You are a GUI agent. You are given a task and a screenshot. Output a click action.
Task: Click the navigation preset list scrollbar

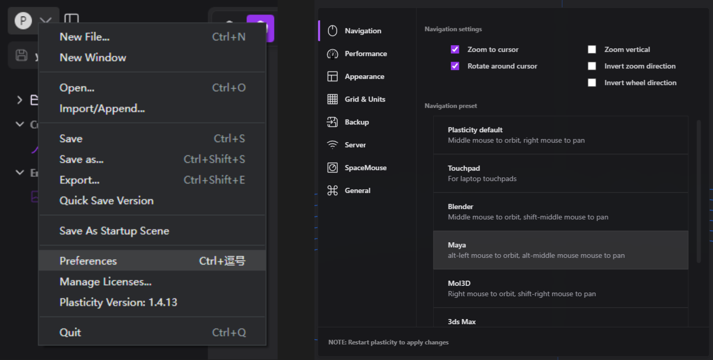click(x=698, y=192)
